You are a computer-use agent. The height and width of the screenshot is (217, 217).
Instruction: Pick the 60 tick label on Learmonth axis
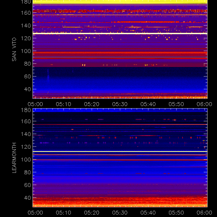(x=27, y=185)
